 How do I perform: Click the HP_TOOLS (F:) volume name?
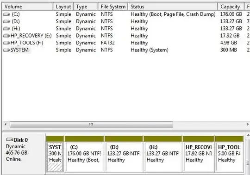pyautogui.click(x=27, y=43)
